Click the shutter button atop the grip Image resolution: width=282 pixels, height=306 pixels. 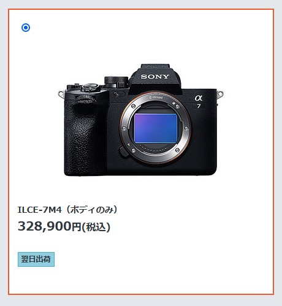point(90,87)
